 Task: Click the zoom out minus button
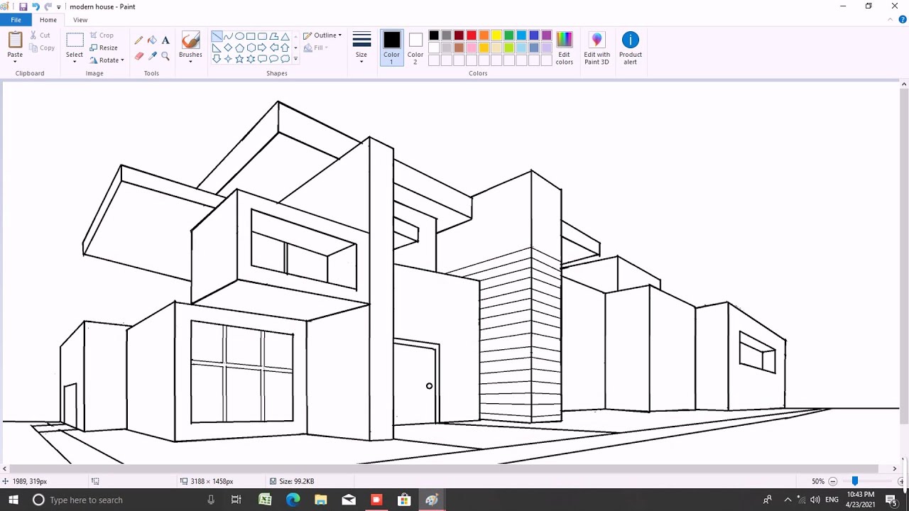833,481
